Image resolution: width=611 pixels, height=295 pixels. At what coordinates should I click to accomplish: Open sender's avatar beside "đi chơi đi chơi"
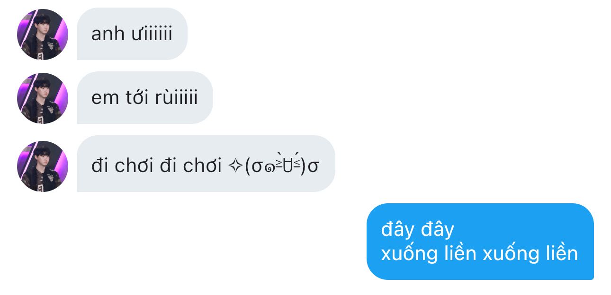pyautogui.click(x=43, y=166)
